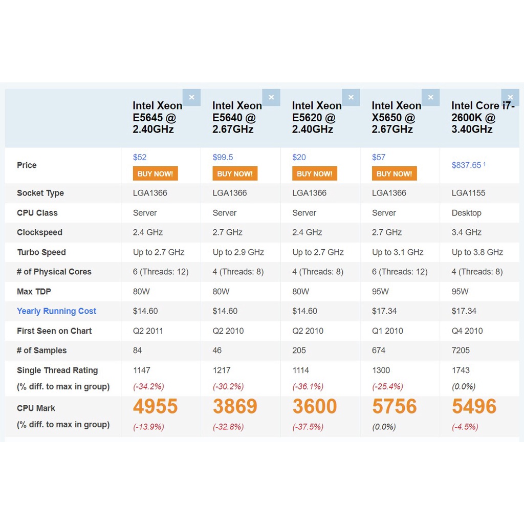Open the $52 price link
Screen dimensions: 524x524
pos(139,157)
